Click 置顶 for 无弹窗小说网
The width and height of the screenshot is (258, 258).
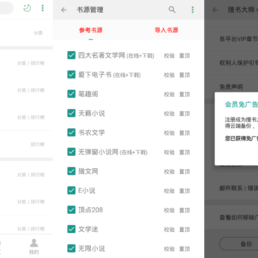(x=184, y=152)
